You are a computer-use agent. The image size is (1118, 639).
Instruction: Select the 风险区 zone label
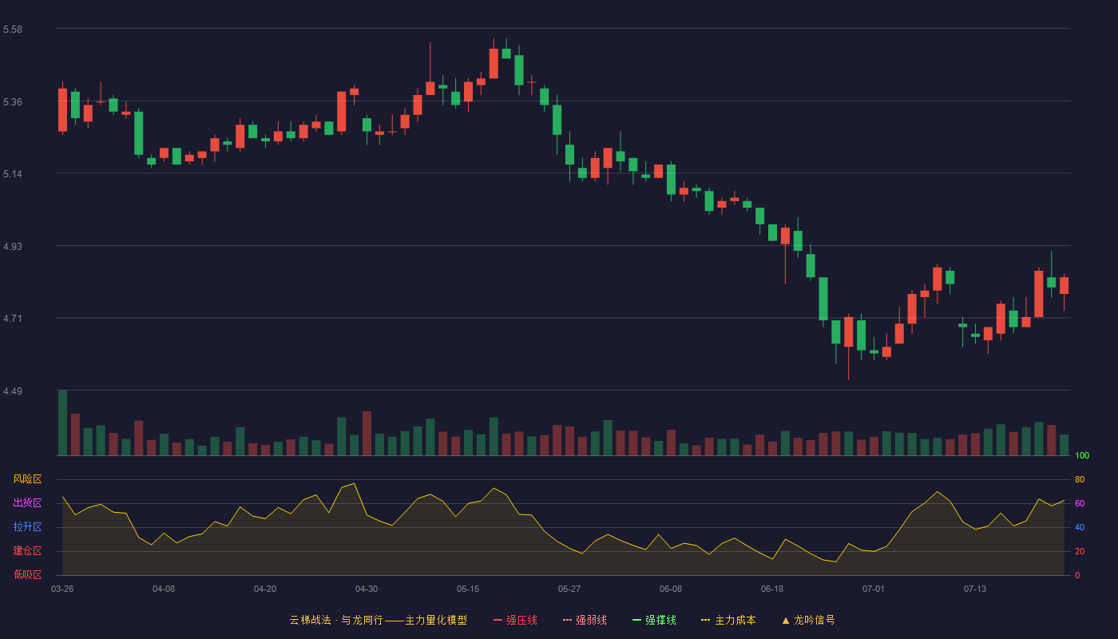27,479
